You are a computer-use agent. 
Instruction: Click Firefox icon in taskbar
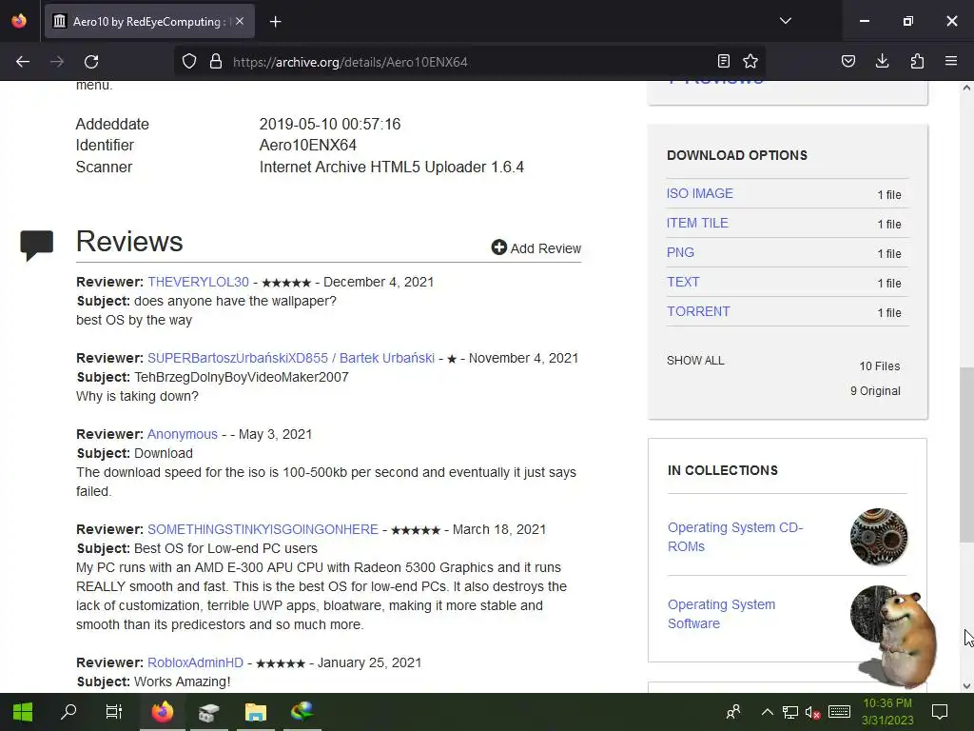click(x=162, y=712)
